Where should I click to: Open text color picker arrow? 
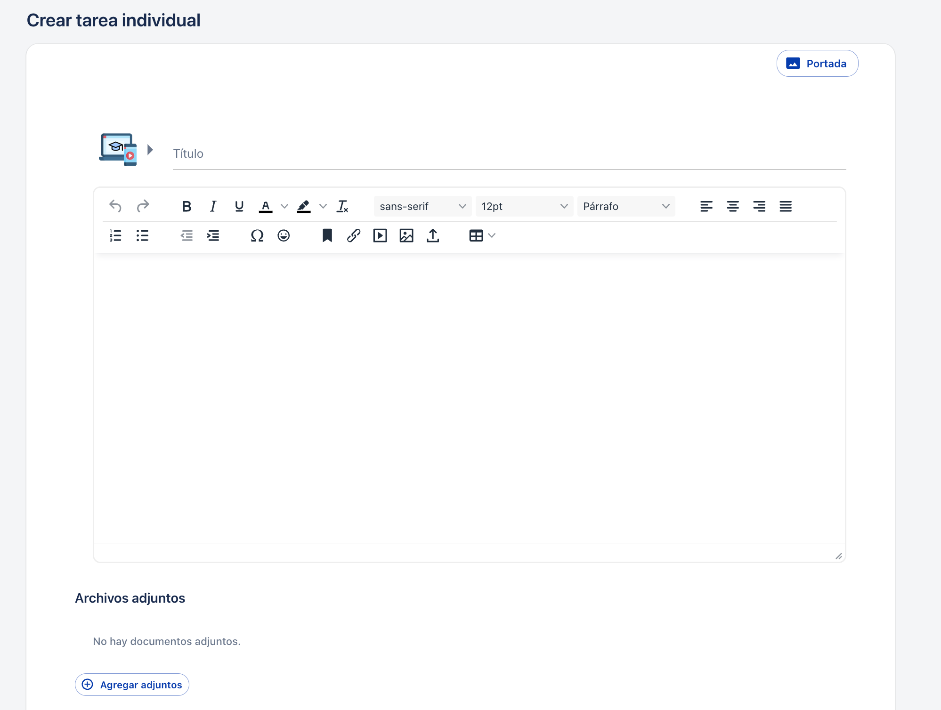click(284, 206)
